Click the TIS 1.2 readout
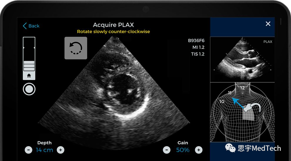Screen dimensions: 291x161 (x=198, y=54)
